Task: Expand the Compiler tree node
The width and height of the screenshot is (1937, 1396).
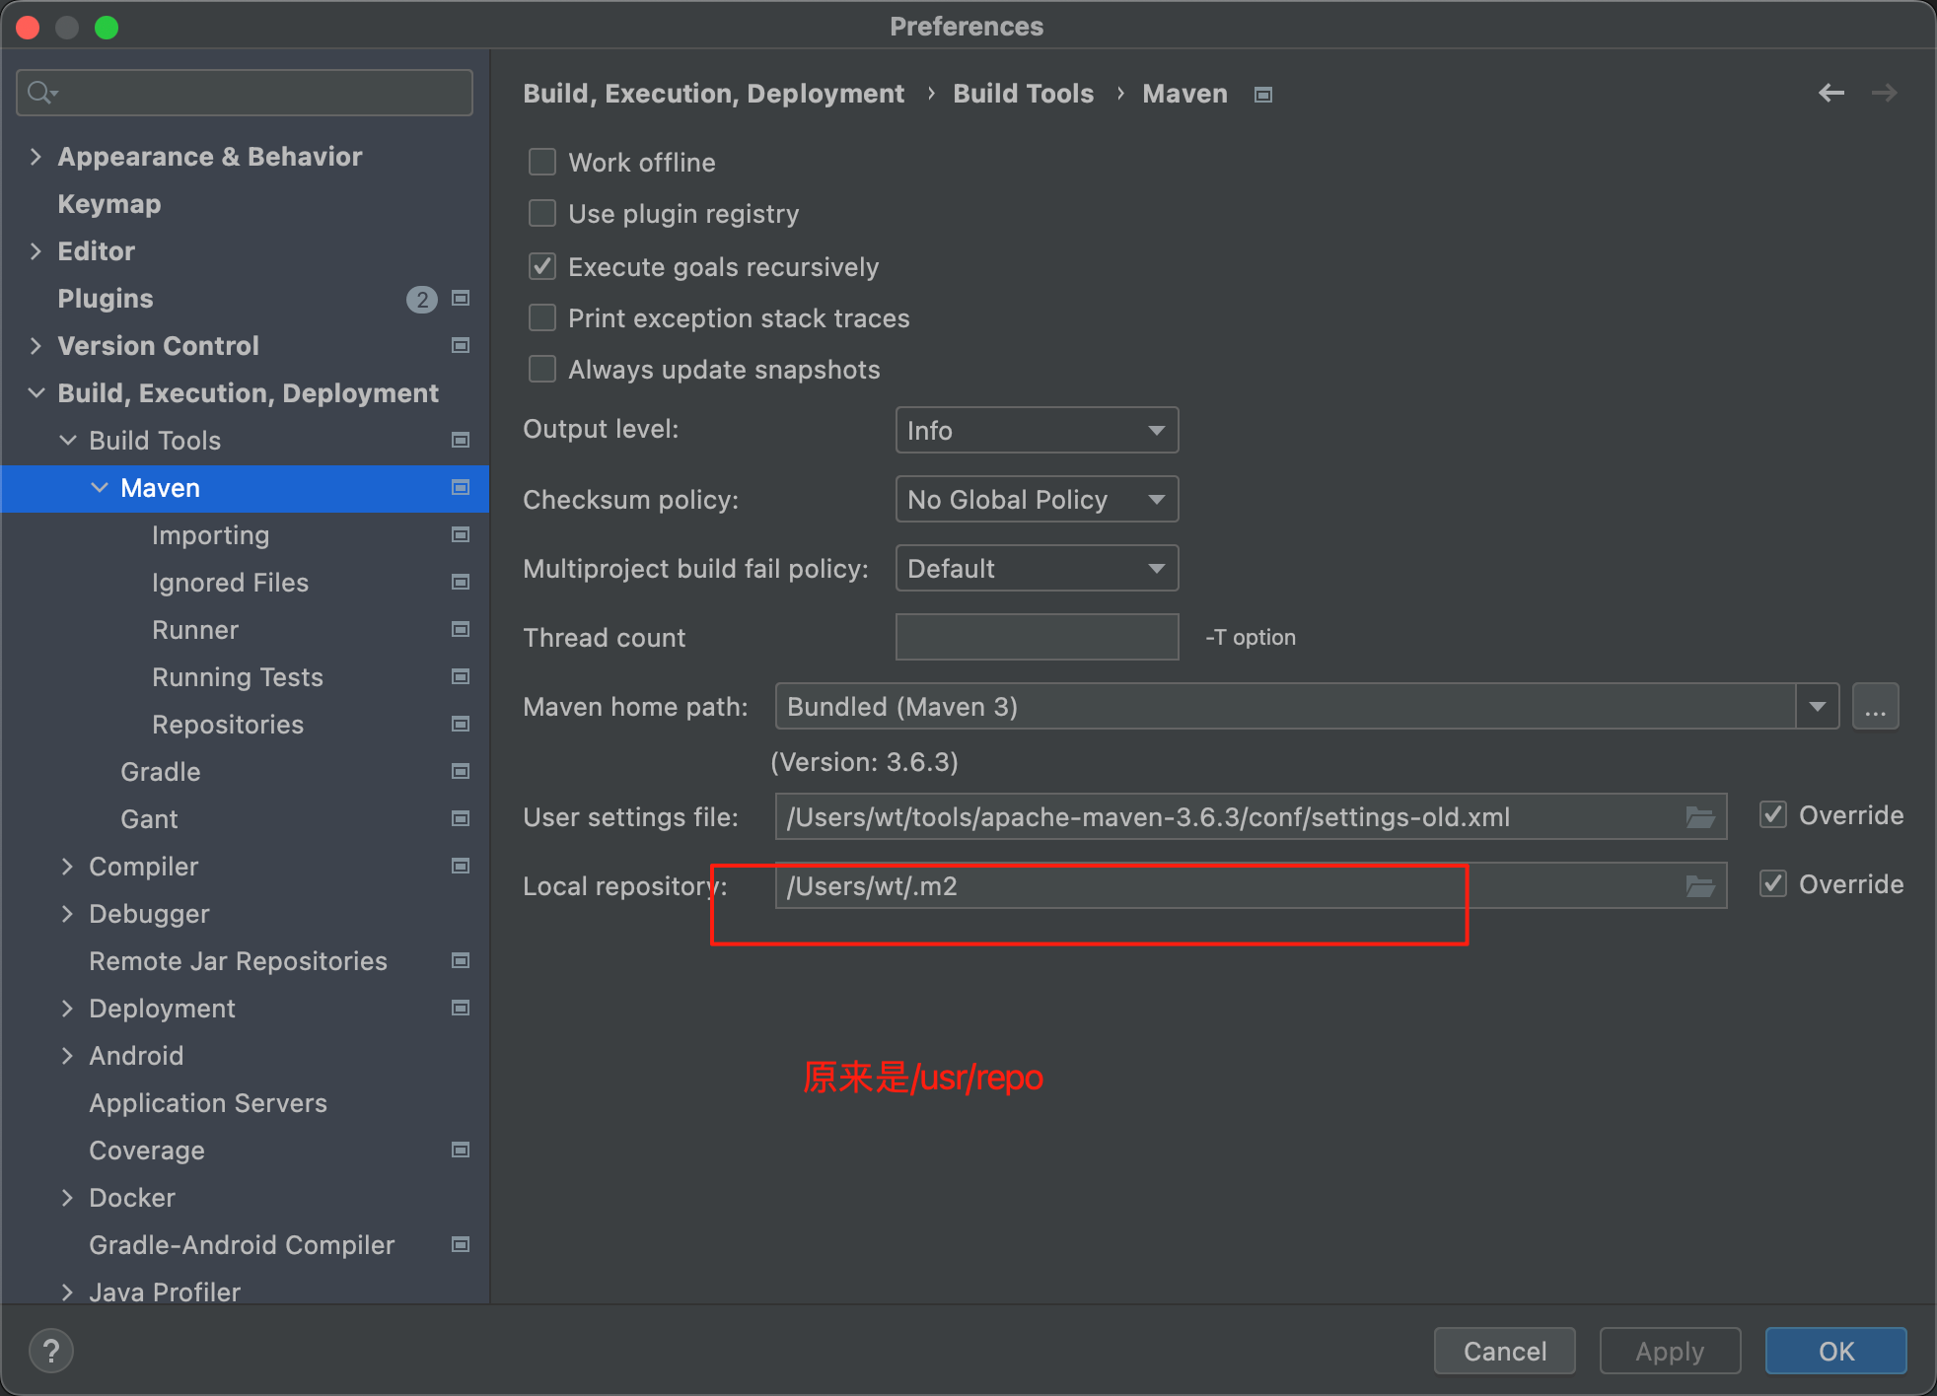Action: [x=67, y=867]
